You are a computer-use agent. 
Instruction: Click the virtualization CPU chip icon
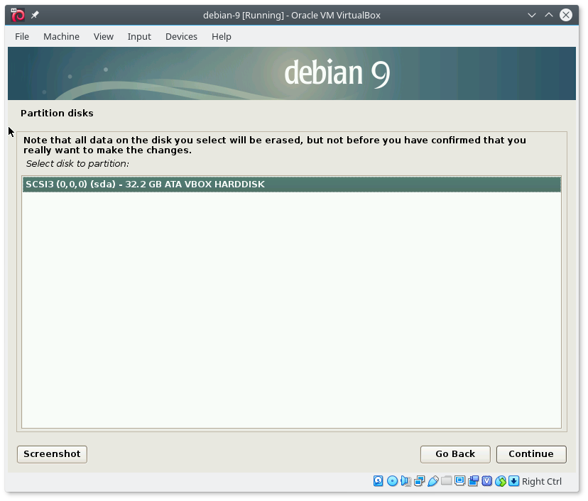tap(486, 481)
